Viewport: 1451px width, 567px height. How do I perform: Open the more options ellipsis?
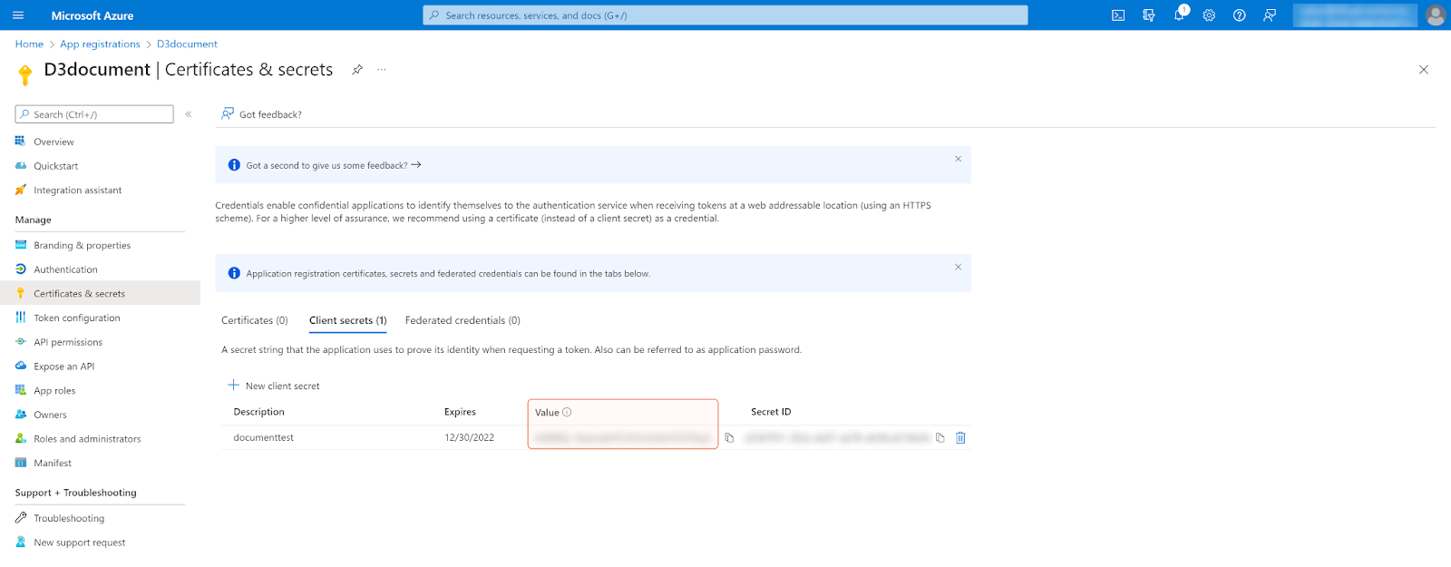click(382, 70)
